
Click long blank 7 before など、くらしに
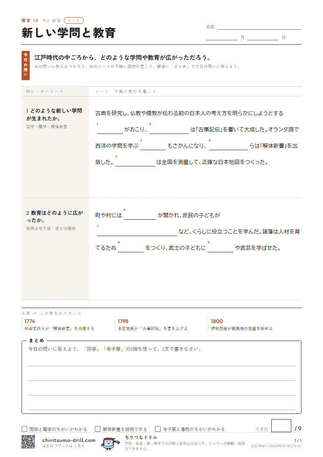(137, 232)
